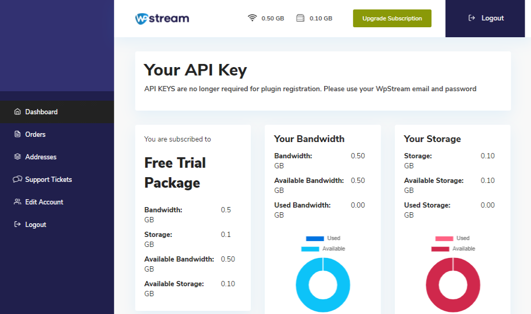Click the Edit Account people icon
The width and height of the screenshot is (531, 314).
[17, 202]
